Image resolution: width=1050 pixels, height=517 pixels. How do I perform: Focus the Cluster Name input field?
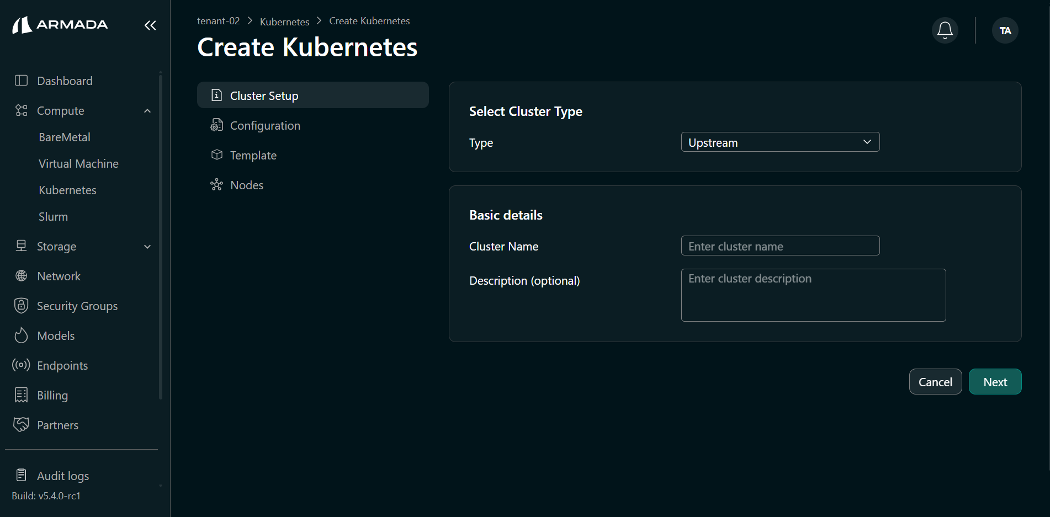[780, 246]
